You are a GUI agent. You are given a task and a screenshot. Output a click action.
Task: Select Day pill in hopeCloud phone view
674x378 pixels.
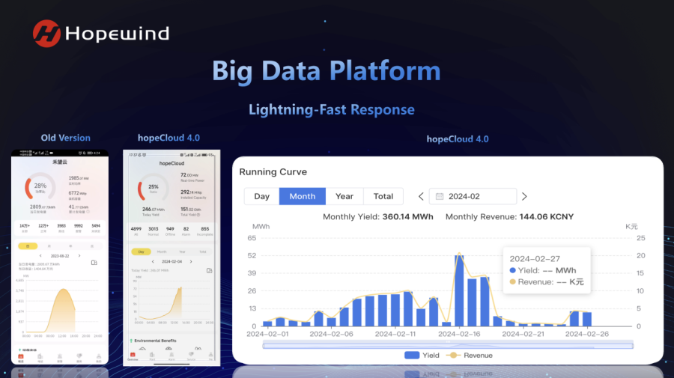[x=142, y=252]
